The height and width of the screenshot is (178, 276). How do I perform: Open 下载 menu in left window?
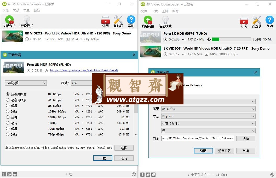pyautogui.click(x=16, y=11)
